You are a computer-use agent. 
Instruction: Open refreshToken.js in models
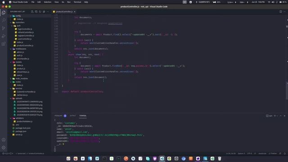(x=23, y=72)
